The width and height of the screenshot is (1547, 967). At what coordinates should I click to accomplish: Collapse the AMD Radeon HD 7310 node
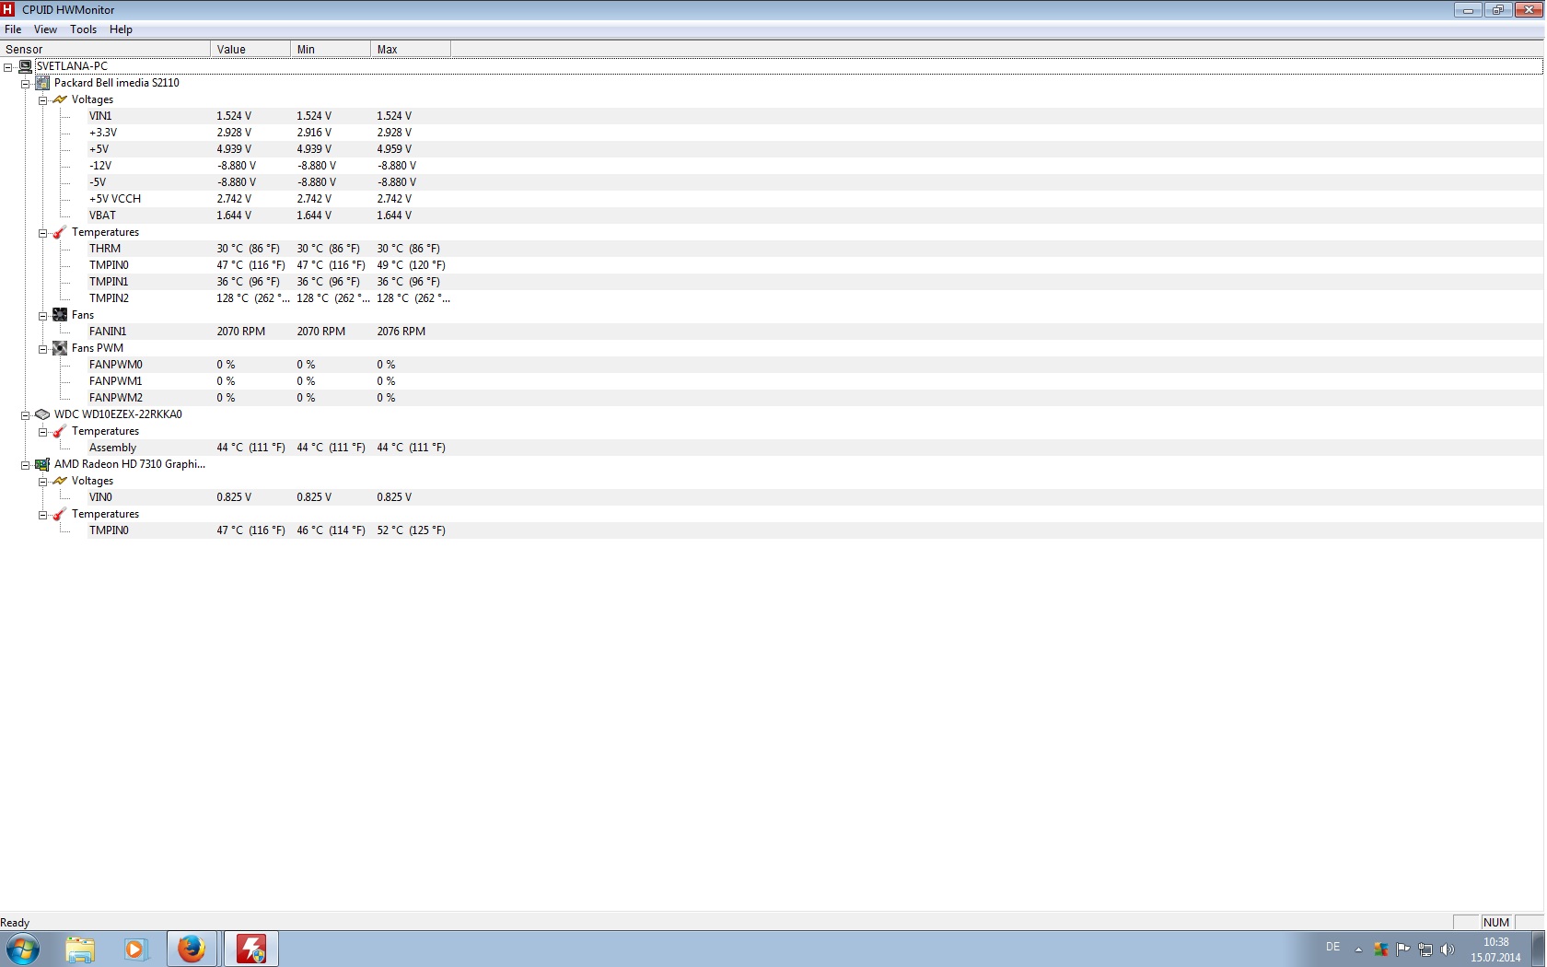pos(26,465)
